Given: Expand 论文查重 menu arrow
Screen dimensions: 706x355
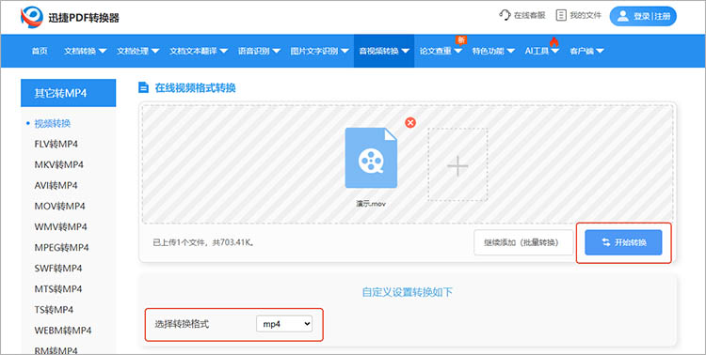Looking at the screenshot, I should [457, 52].
